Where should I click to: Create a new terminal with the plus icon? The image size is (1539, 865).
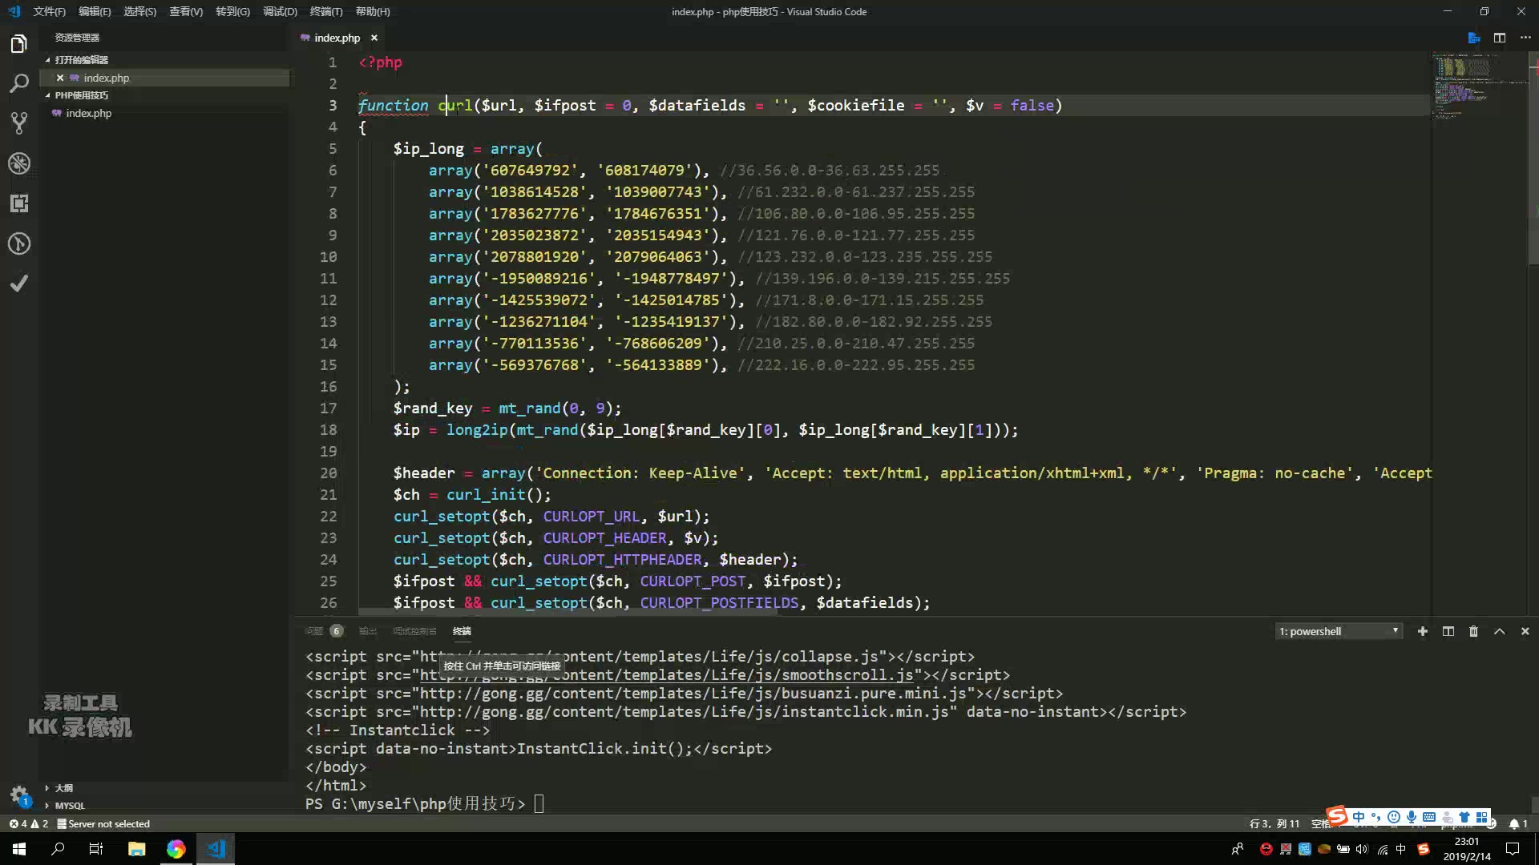coord(1423,631)
